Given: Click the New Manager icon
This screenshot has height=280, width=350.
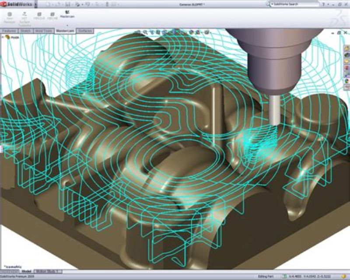Looking at the screenshot, I should tap(10, 16).
